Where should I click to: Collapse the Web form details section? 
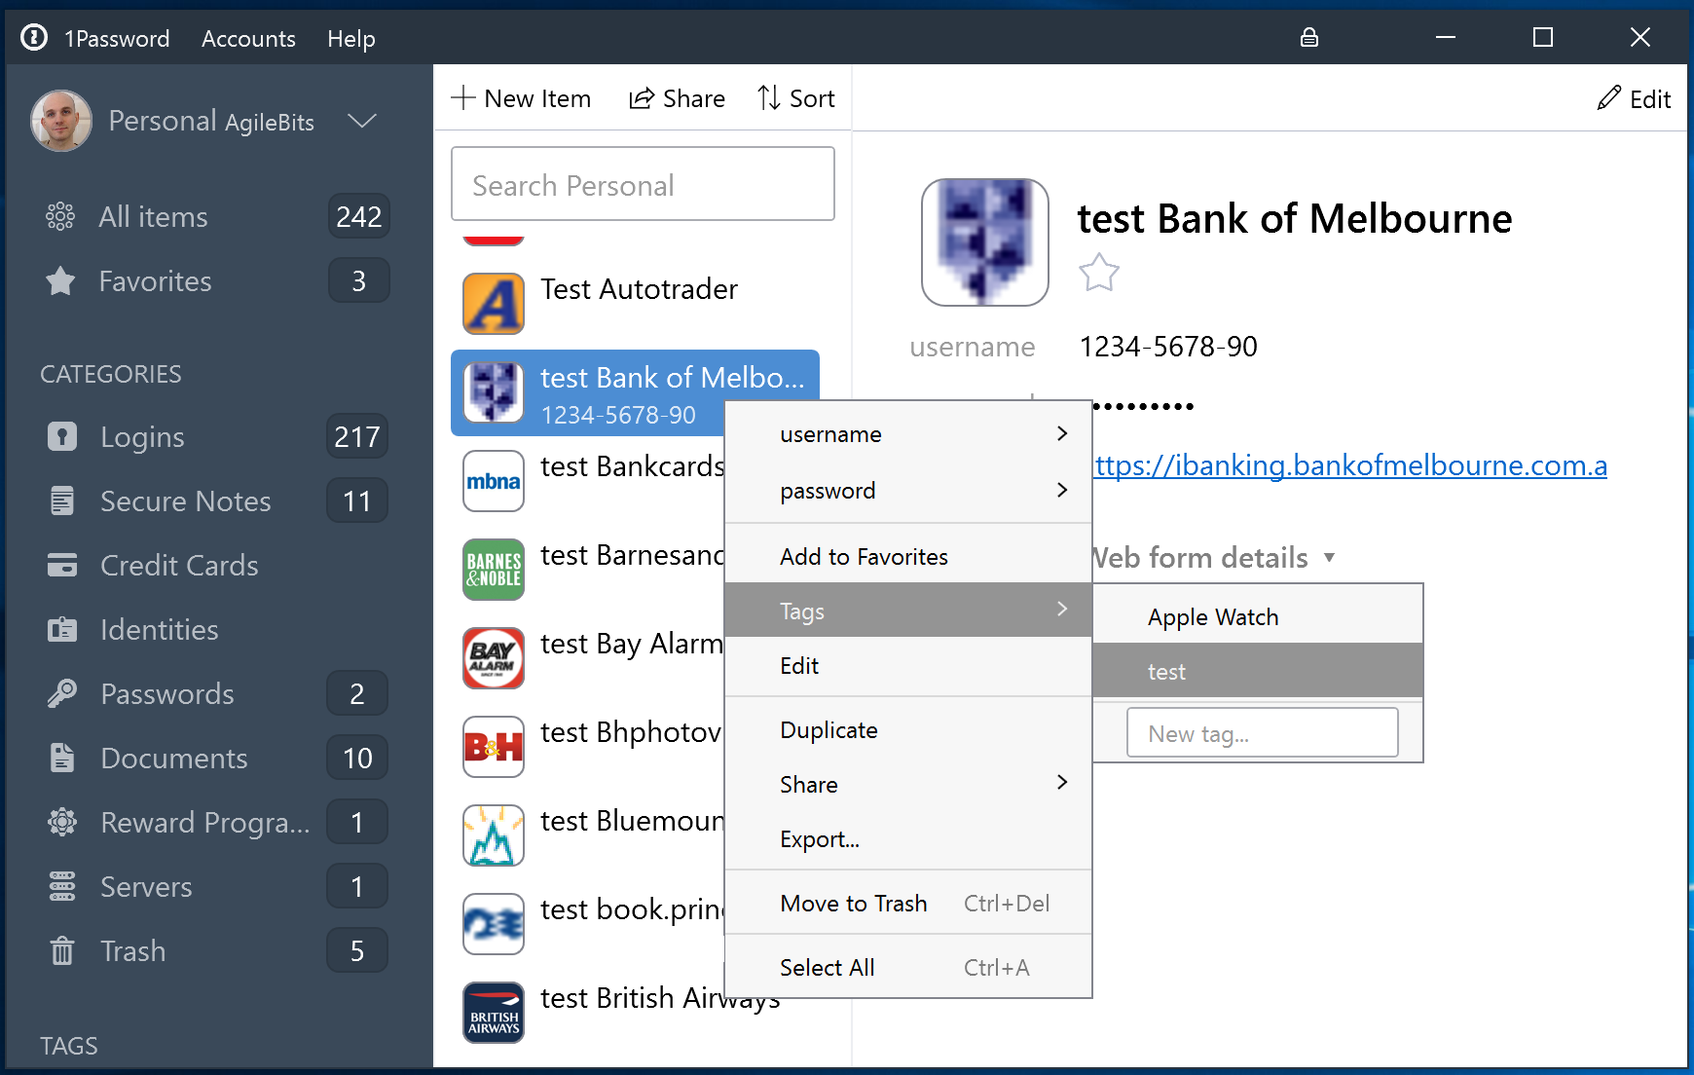[1330, 558]
